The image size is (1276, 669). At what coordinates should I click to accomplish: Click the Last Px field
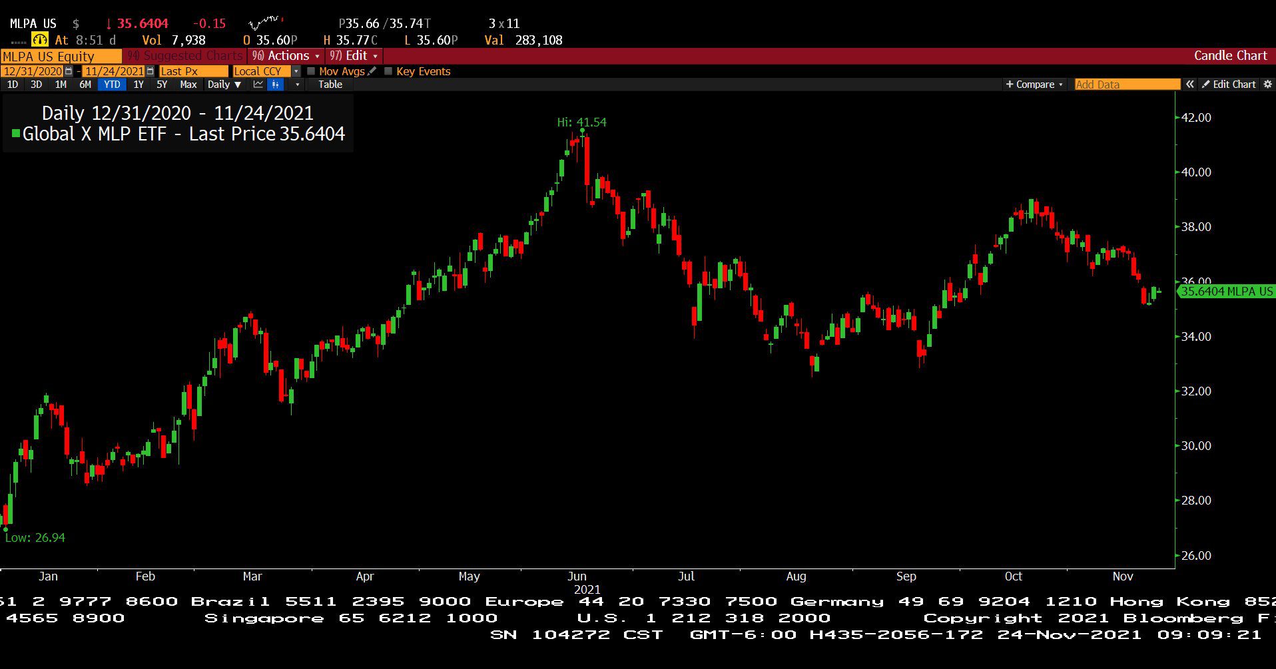193,71
